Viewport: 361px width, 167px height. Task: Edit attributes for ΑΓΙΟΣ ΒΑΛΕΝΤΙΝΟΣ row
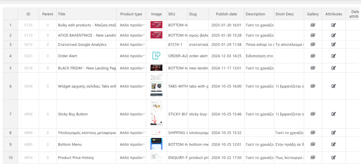(334, 35)
